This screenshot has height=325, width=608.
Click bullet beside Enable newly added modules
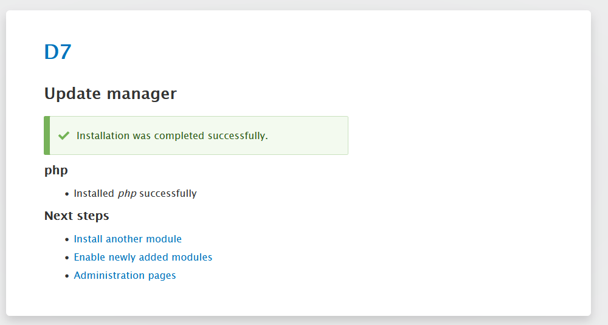click(67, 258)
